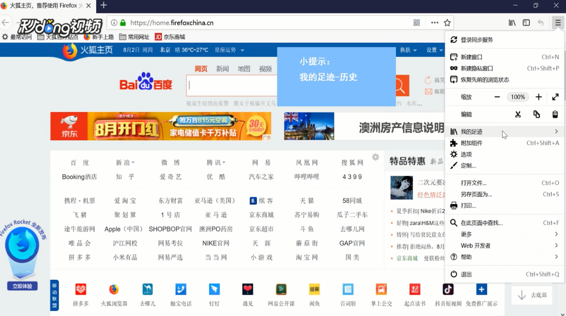566x316 pixels.
Task: Click 登录同步服务 menu entry
Action: click(x=505, y=39)
